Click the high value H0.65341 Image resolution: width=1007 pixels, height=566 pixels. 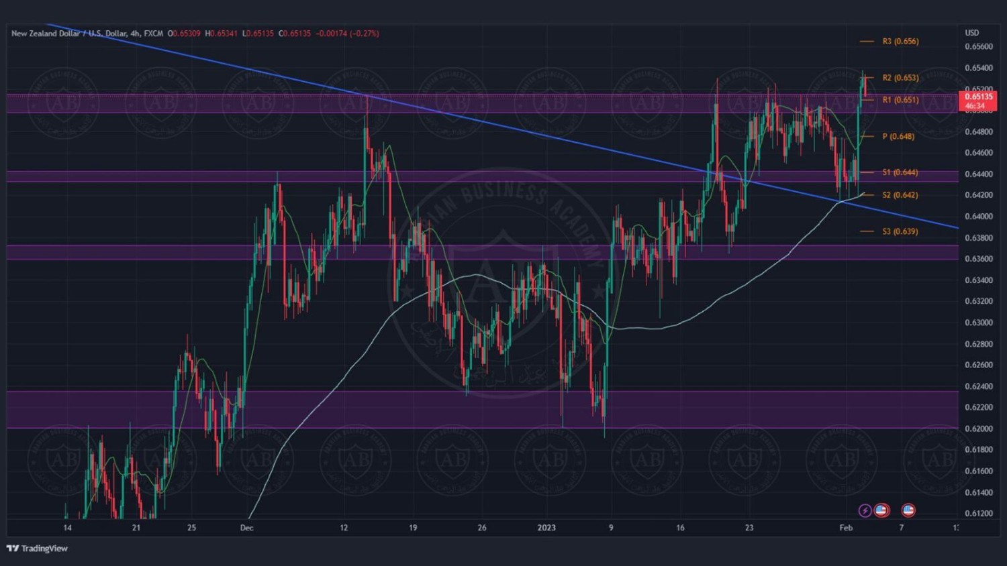click(x=222, y=34)
